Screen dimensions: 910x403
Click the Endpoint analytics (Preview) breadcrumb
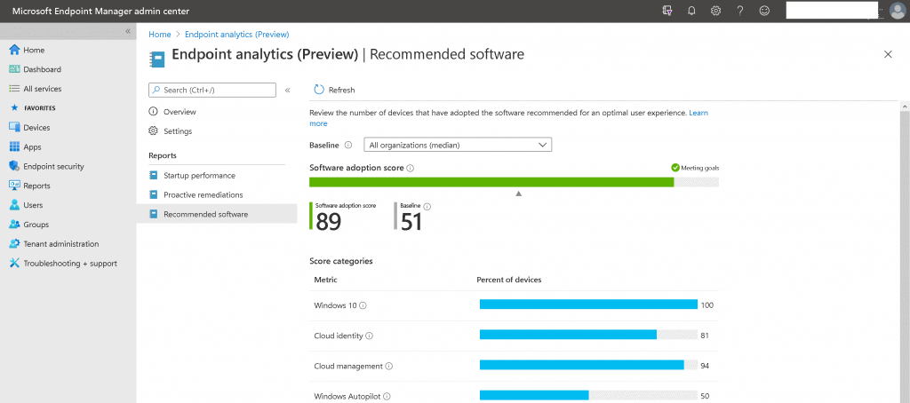click(236, 35)
